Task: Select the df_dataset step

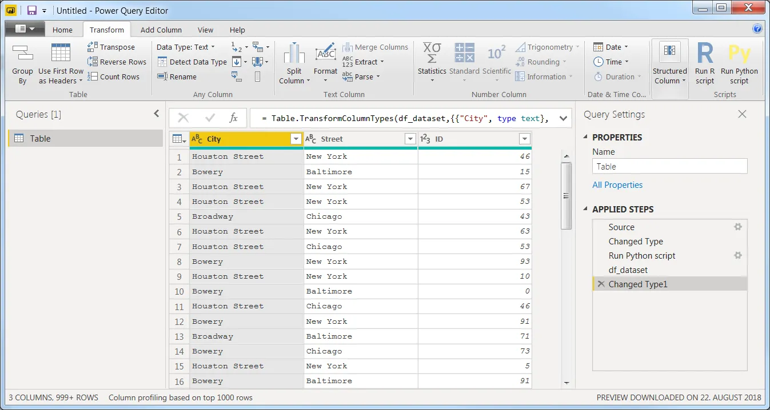Action: click(670, 270)
